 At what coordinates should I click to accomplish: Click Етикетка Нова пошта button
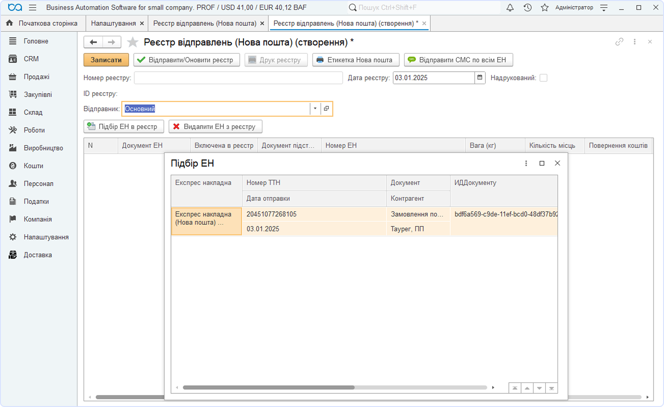click(x=356, y=60)
